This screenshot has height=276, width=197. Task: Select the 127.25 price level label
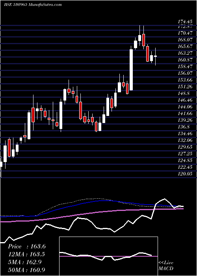coord(185,154)
